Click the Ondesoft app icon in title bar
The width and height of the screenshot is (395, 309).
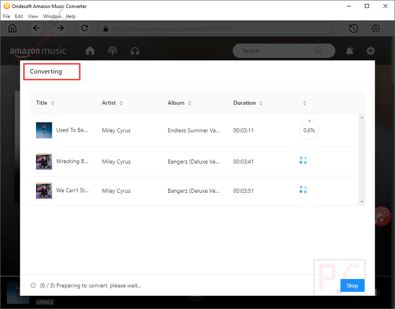tap(6, 6)
